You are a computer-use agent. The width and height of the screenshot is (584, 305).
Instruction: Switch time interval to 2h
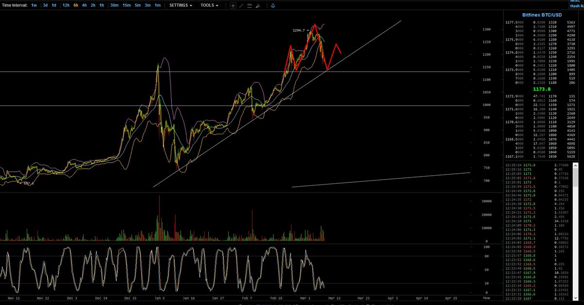click(93, 5)
